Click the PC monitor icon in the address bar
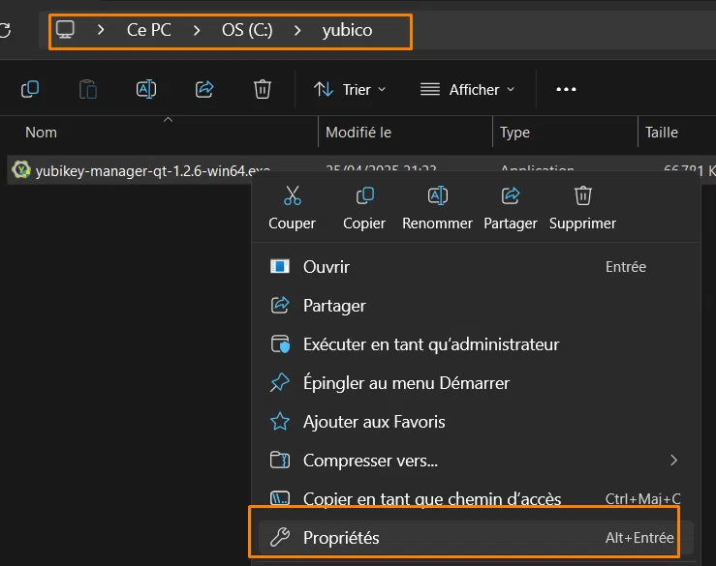The image size is (716, 566). pyautogui.click(x=65, y=30)
